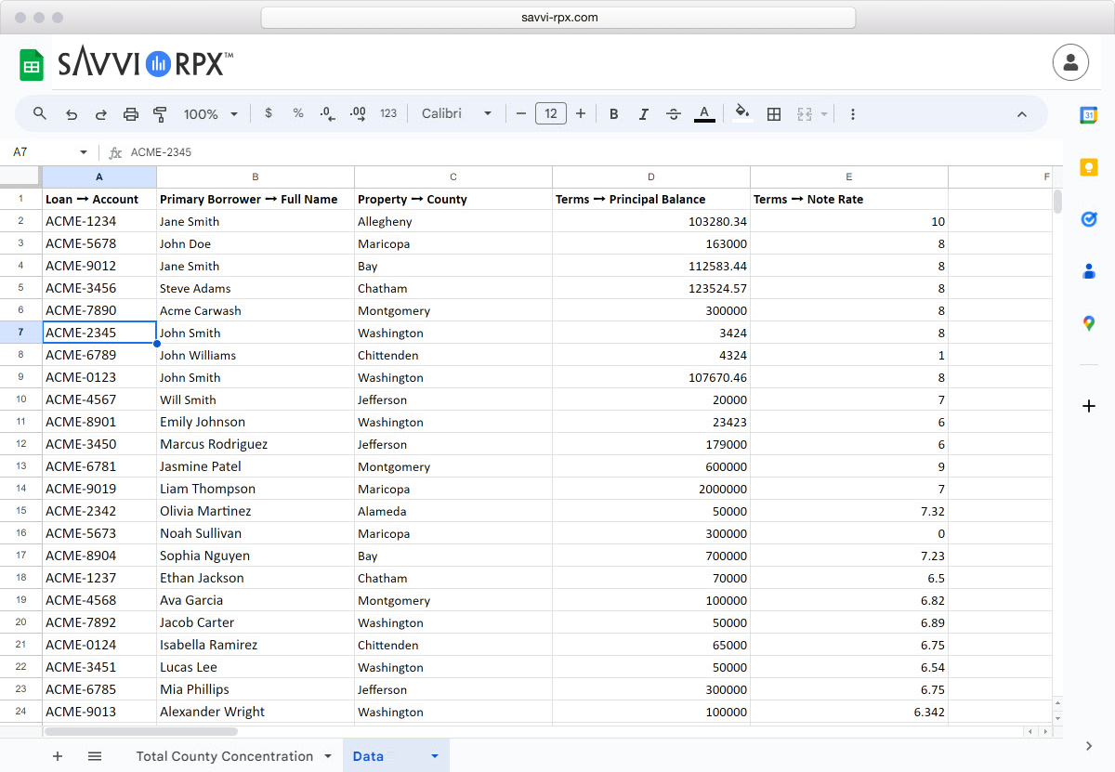Toggle italic text formatting

643,114
